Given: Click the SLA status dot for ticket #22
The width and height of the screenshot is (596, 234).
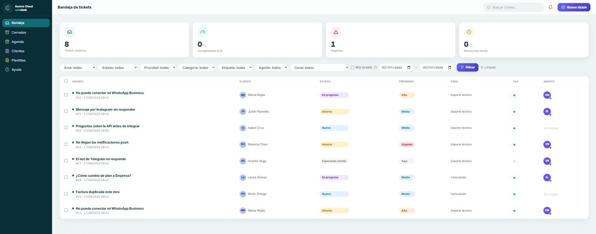Looking at the screenshot, I should tap(514, 95).
